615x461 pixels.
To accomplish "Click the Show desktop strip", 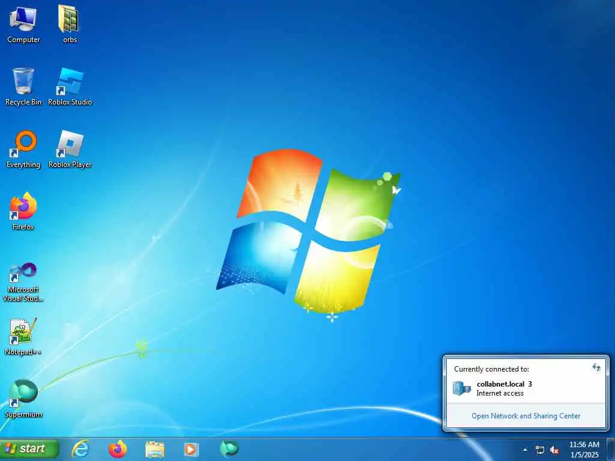I will (611, 449).
